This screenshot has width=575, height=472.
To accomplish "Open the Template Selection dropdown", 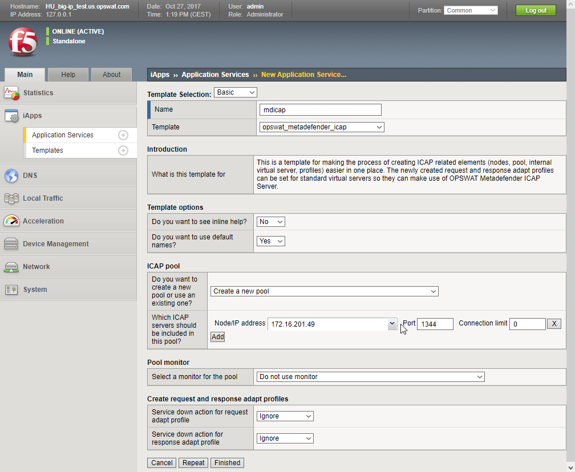I will coord(236,92).
